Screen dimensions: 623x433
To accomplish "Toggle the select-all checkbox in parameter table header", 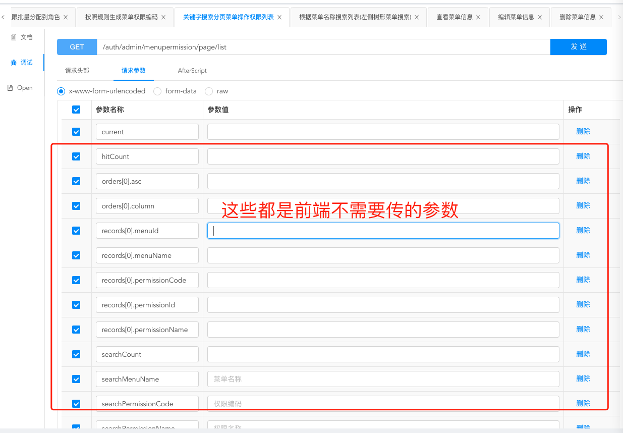I will pos(76,109).
